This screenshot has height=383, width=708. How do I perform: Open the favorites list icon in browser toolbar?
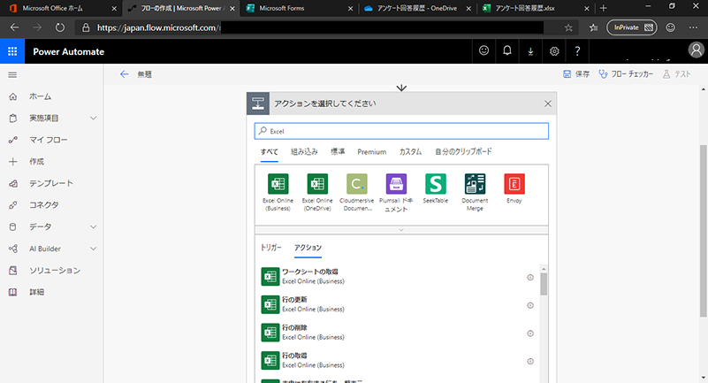click(593, 27)
